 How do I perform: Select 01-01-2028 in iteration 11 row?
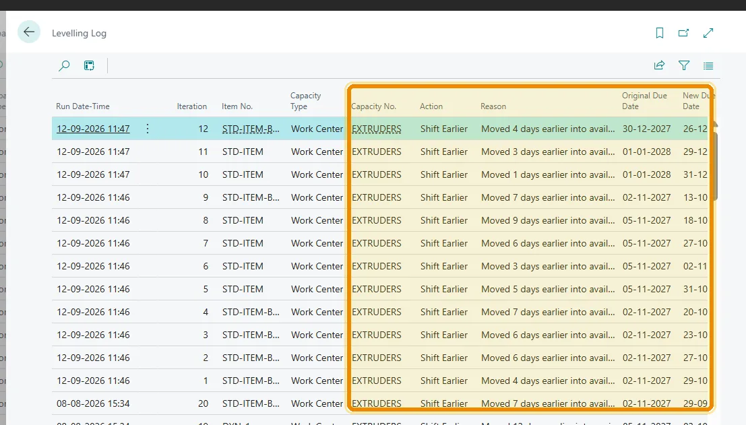(x=646, y=152)
